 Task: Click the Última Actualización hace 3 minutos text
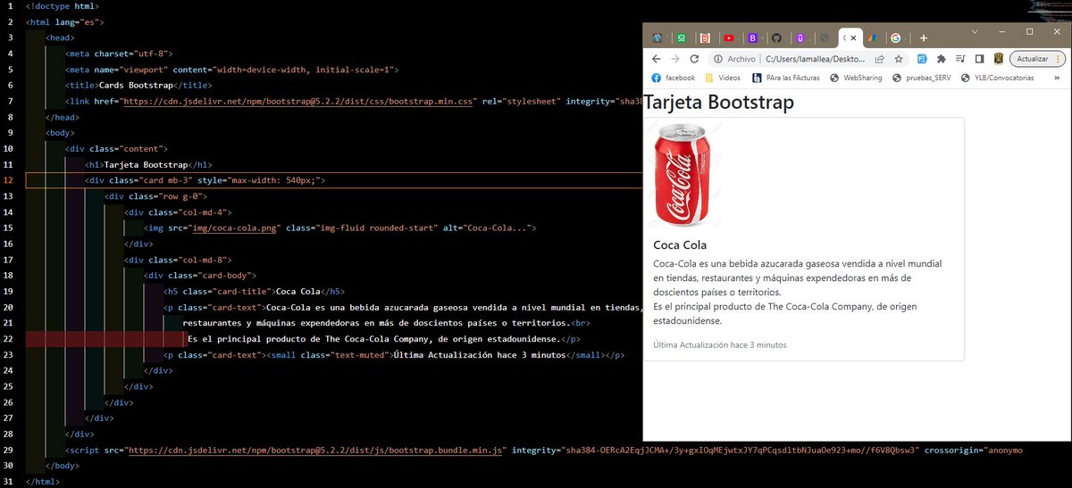(x=720, y=344)
